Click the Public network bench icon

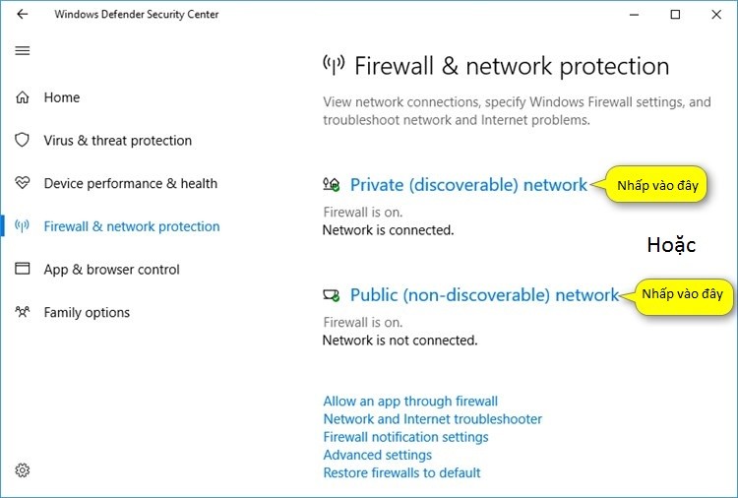tap(332, 294)
